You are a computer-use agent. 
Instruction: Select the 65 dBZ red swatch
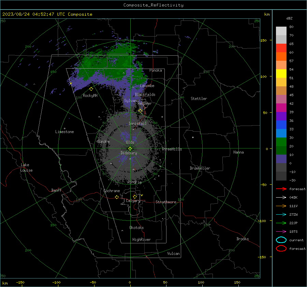coord(281,48)
